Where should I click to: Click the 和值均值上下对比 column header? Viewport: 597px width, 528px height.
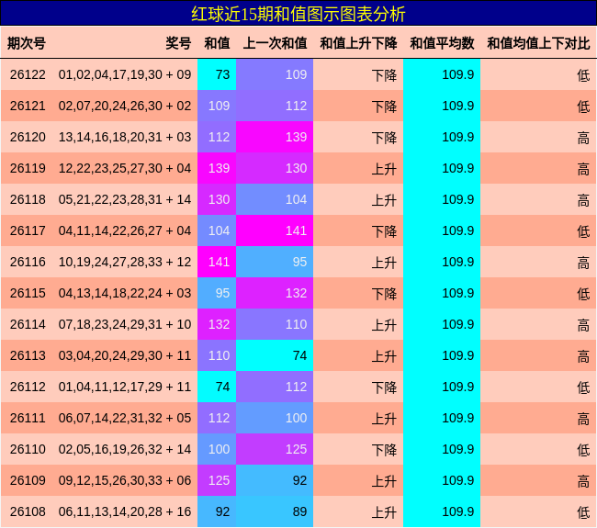[x=538, y=43]
